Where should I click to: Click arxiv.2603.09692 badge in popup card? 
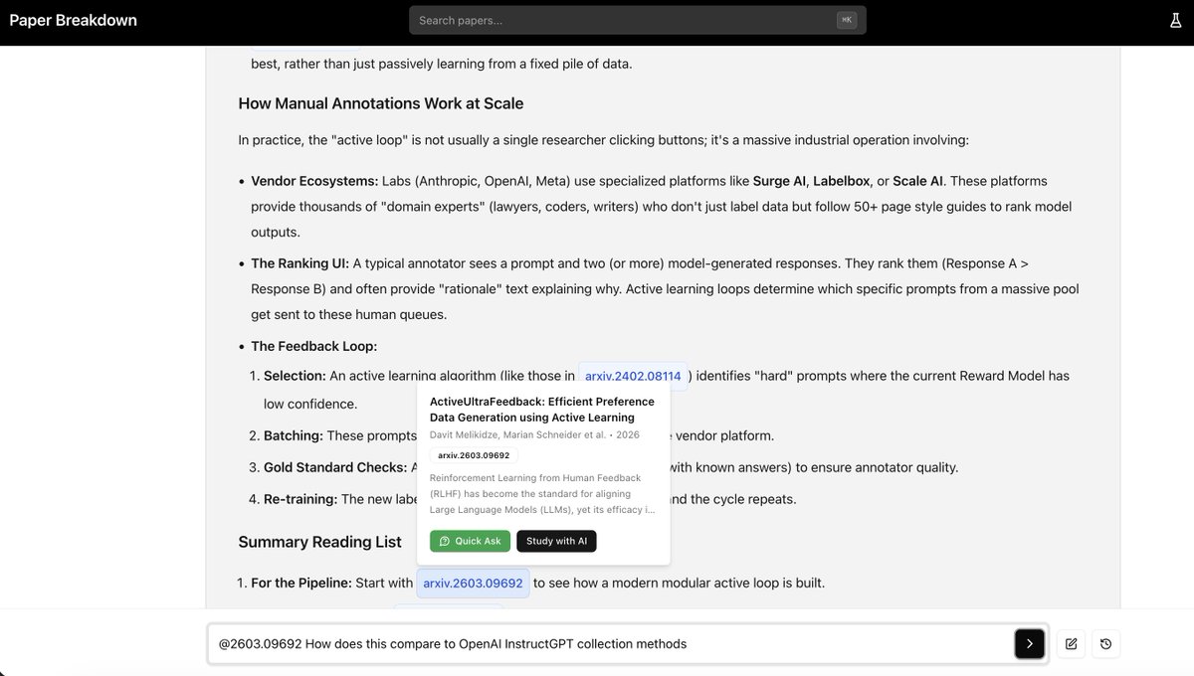(x=474, y=455)
